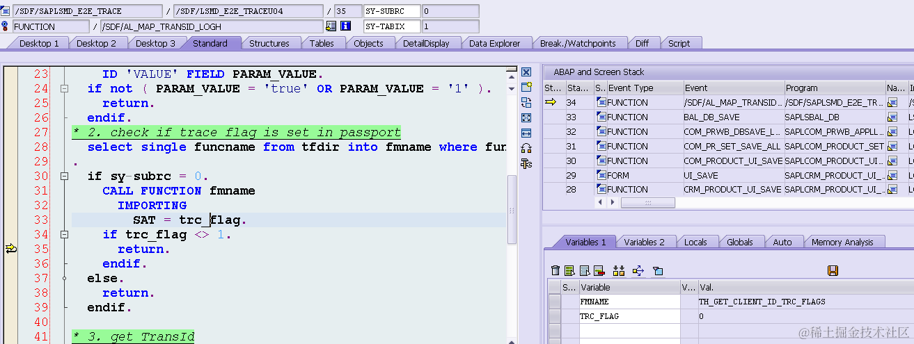Image resolution: width=914 pixels, height=344 pixels.
Task: Click the yellow navigation icon left of info
Action: click(x=331, y=26)
